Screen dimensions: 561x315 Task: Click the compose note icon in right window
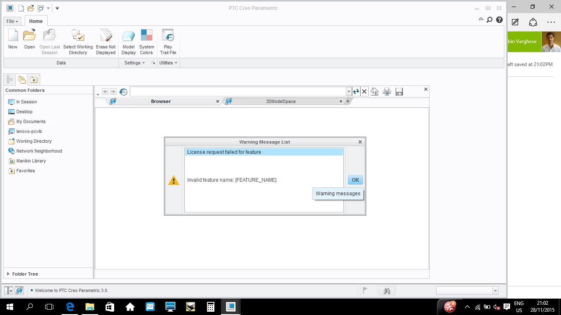(515, 22)
